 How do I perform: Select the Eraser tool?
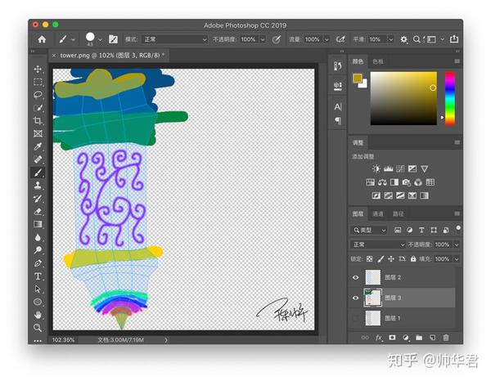pyautogui.click(x=38, y=212)
